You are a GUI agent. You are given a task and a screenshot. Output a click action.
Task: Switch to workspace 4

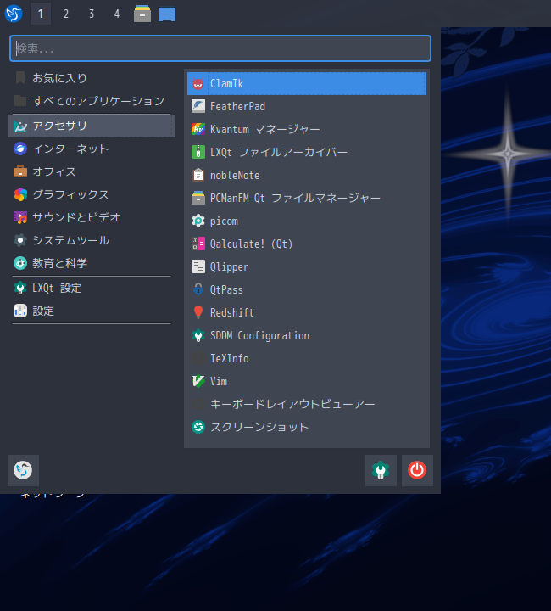[x=117, y=14]
